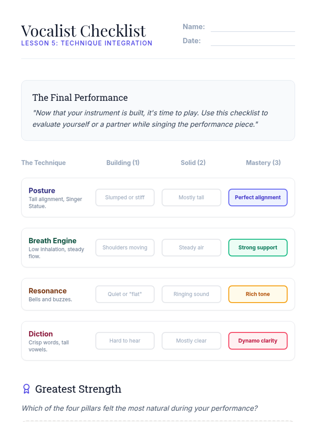Select 'Slumped or stiff' for Posture
The width and height of the screenshot is (316, 422).
125,197
